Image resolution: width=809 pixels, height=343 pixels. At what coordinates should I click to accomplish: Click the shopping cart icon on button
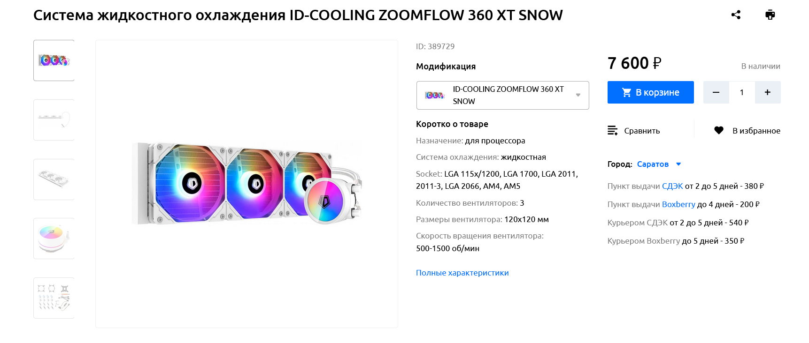tap(626, 92)
